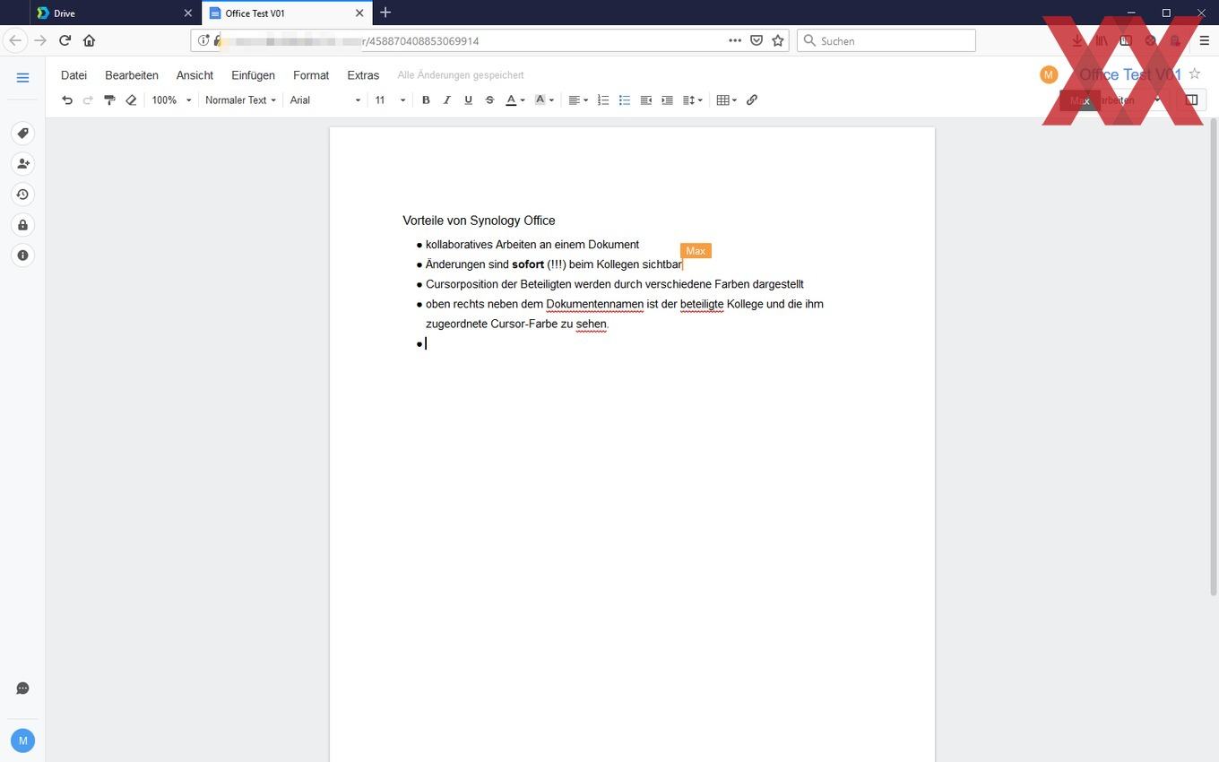
Task: Click the bold word sofort
Action: tap(528, 264)
